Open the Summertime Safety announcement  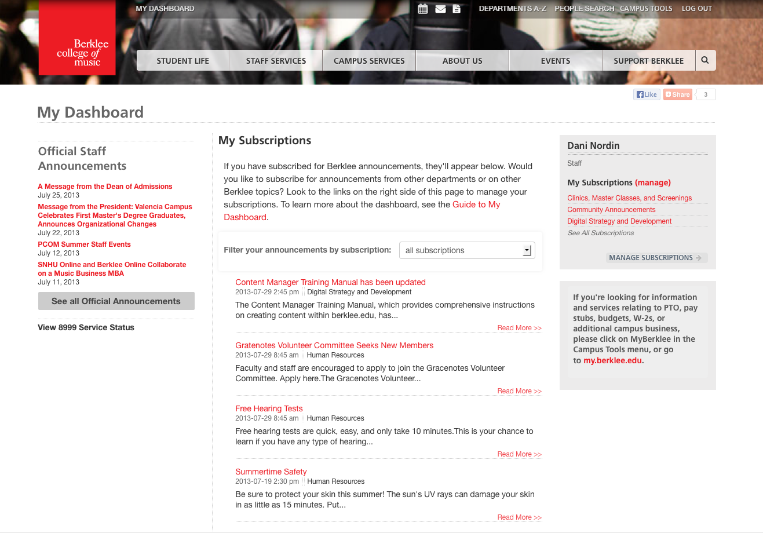point(271,472)
